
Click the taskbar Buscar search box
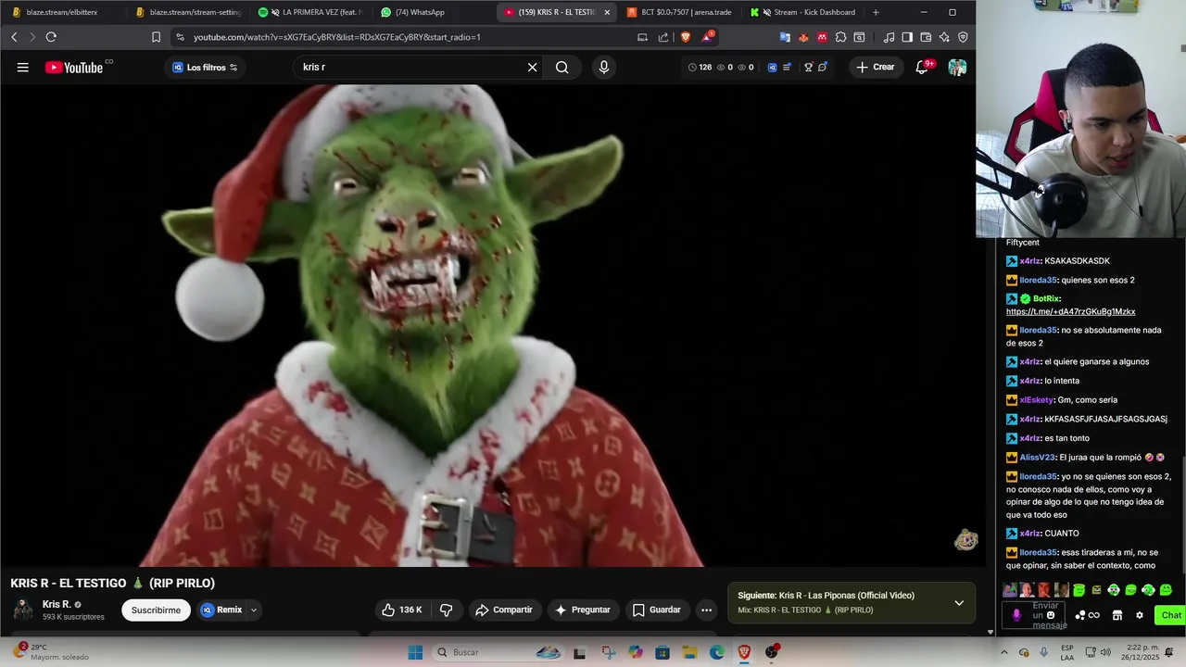(498, 652)
